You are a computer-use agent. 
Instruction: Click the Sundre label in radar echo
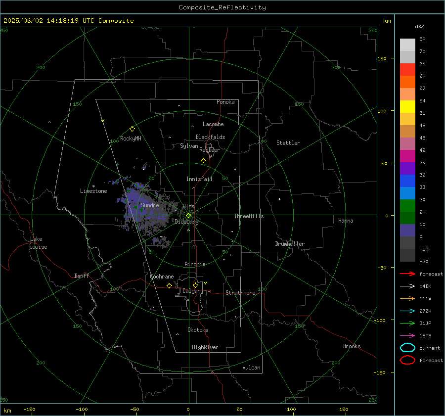click(150, 205)
